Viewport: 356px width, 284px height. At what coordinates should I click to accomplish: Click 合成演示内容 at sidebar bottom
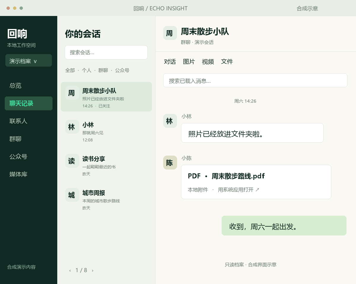[21, 267]
